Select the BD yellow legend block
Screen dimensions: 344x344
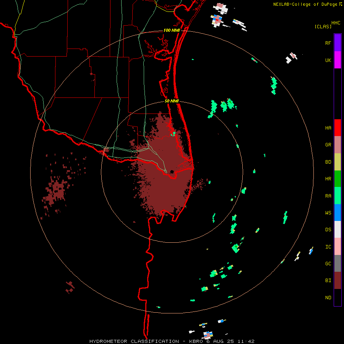click(338, 162)
